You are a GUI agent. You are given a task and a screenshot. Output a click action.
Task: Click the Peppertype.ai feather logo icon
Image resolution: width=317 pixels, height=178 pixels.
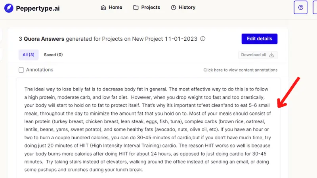9,8
